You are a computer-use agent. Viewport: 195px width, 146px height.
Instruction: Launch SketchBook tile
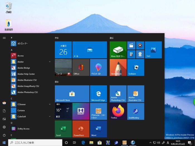118,67
